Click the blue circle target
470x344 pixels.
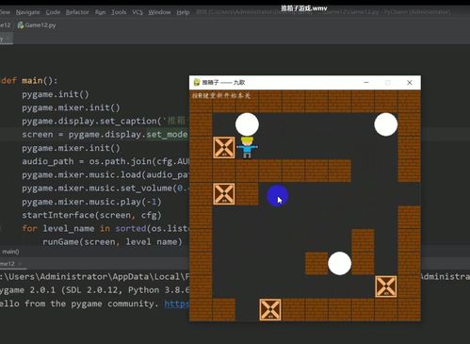278,196
